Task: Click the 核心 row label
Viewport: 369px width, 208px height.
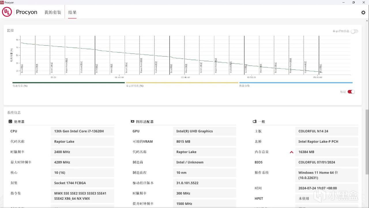Action: [14, 173]
